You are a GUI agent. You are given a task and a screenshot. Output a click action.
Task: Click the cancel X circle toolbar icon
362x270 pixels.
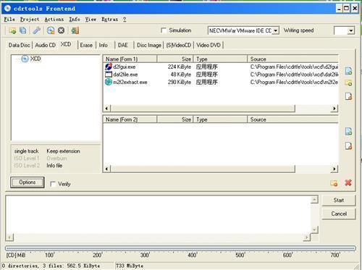point(62,30)
